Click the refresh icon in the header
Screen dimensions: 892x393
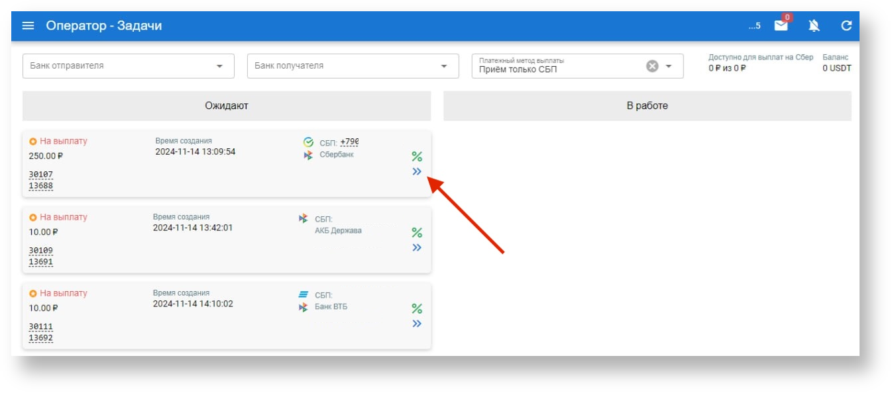point(846,26)
